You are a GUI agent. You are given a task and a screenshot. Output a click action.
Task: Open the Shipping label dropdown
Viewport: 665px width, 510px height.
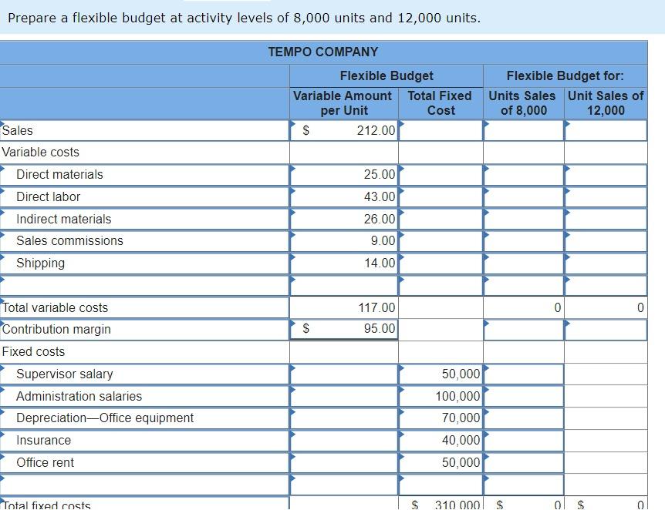tap(144, 263)
